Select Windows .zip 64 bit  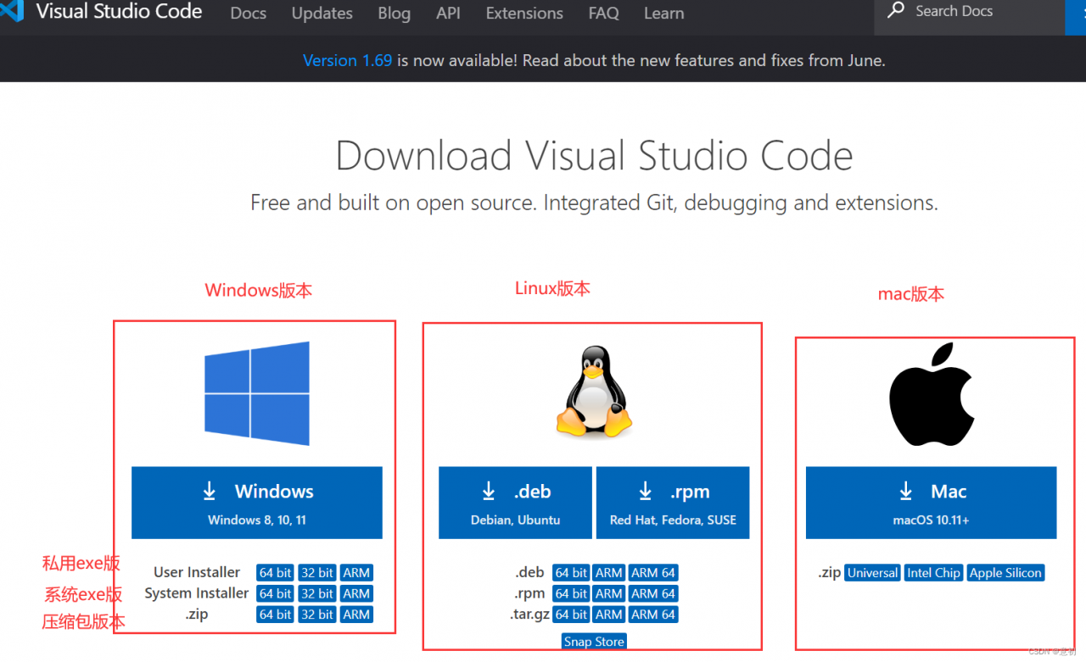(276, 615)
